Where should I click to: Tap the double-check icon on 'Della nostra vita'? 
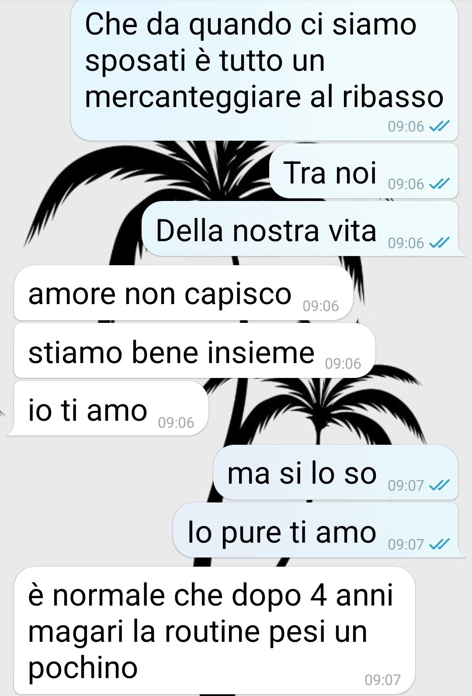tap(439, 242)
